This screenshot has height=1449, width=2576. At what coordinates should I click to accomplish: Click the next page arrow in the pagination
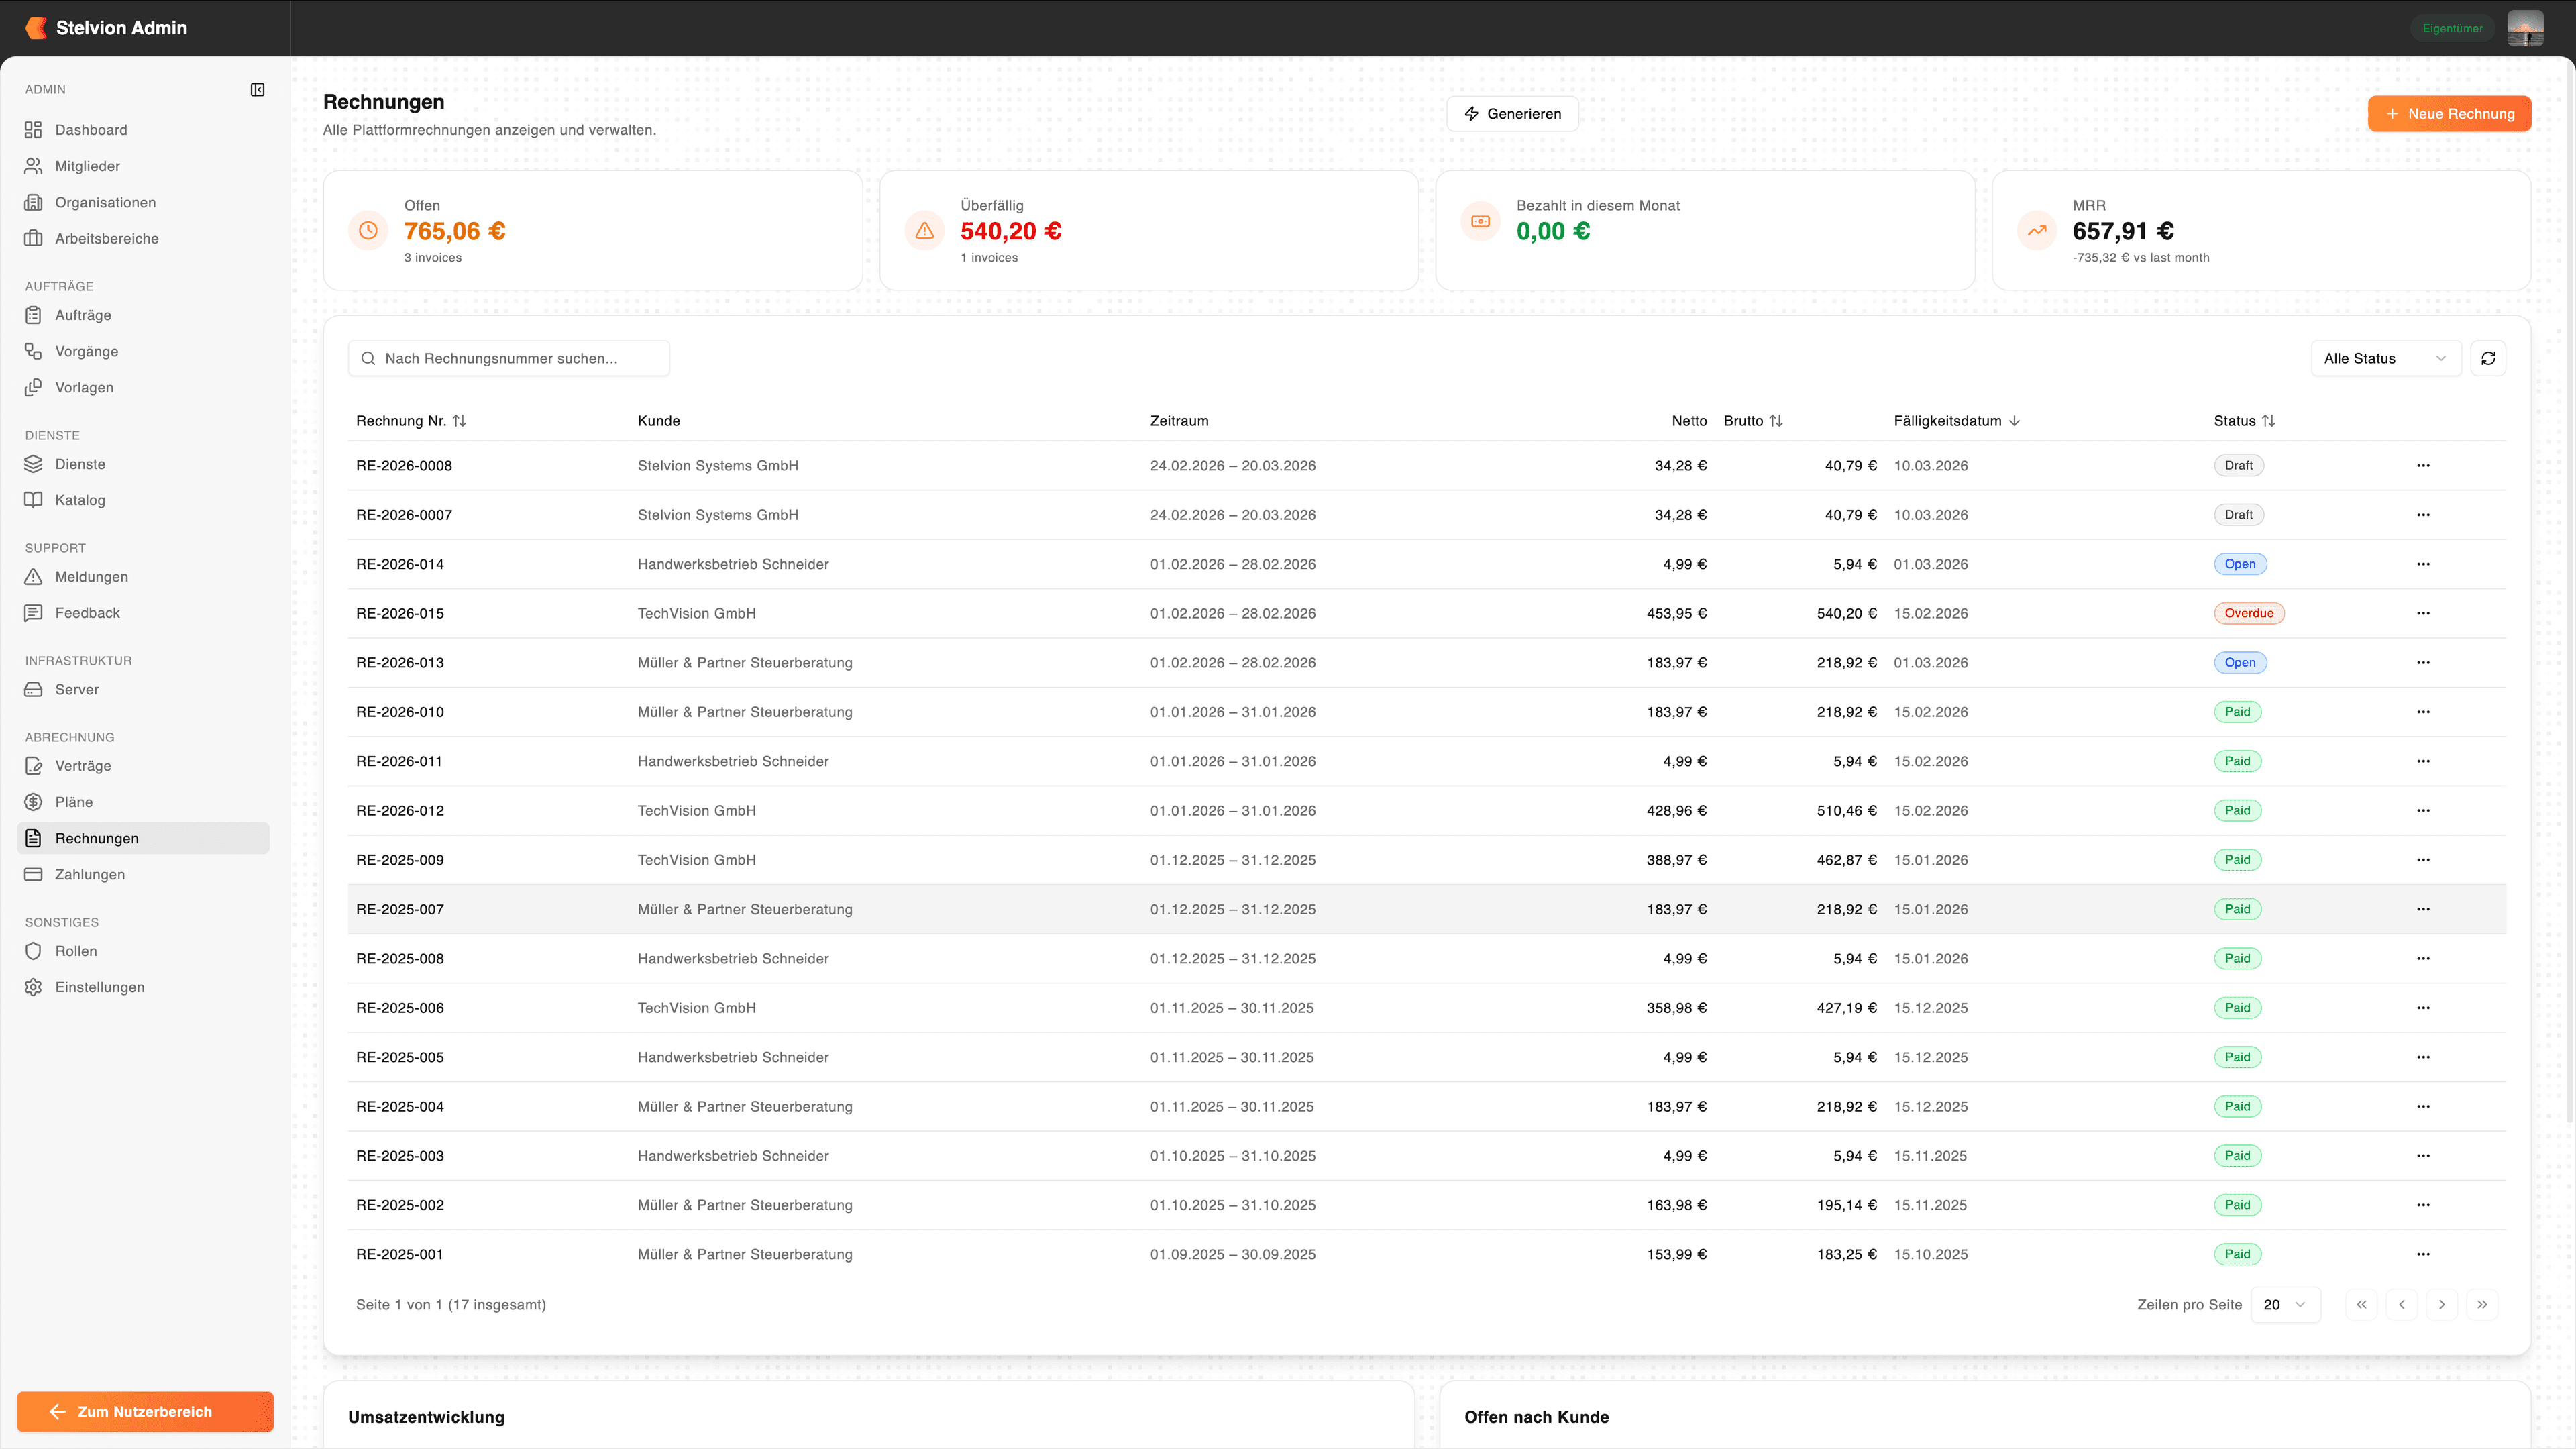[2442, 1305]
